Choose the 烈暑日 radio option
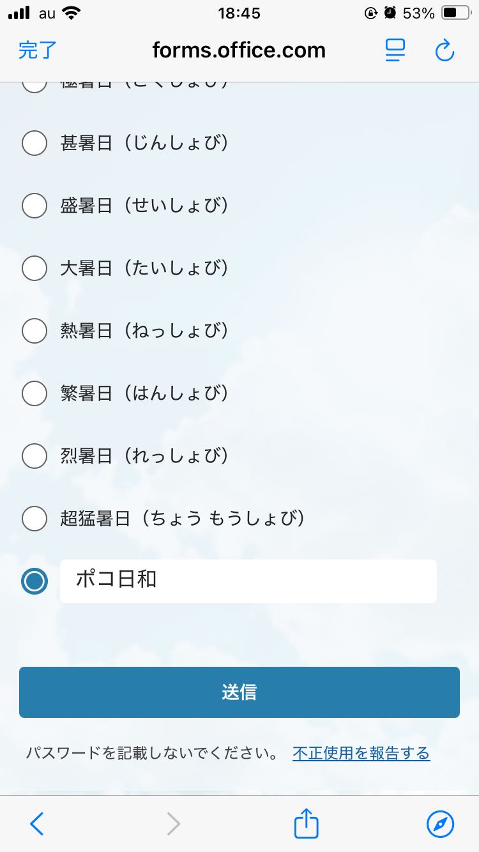Screen dimensions: 479x852 click(x=34, y=456)
